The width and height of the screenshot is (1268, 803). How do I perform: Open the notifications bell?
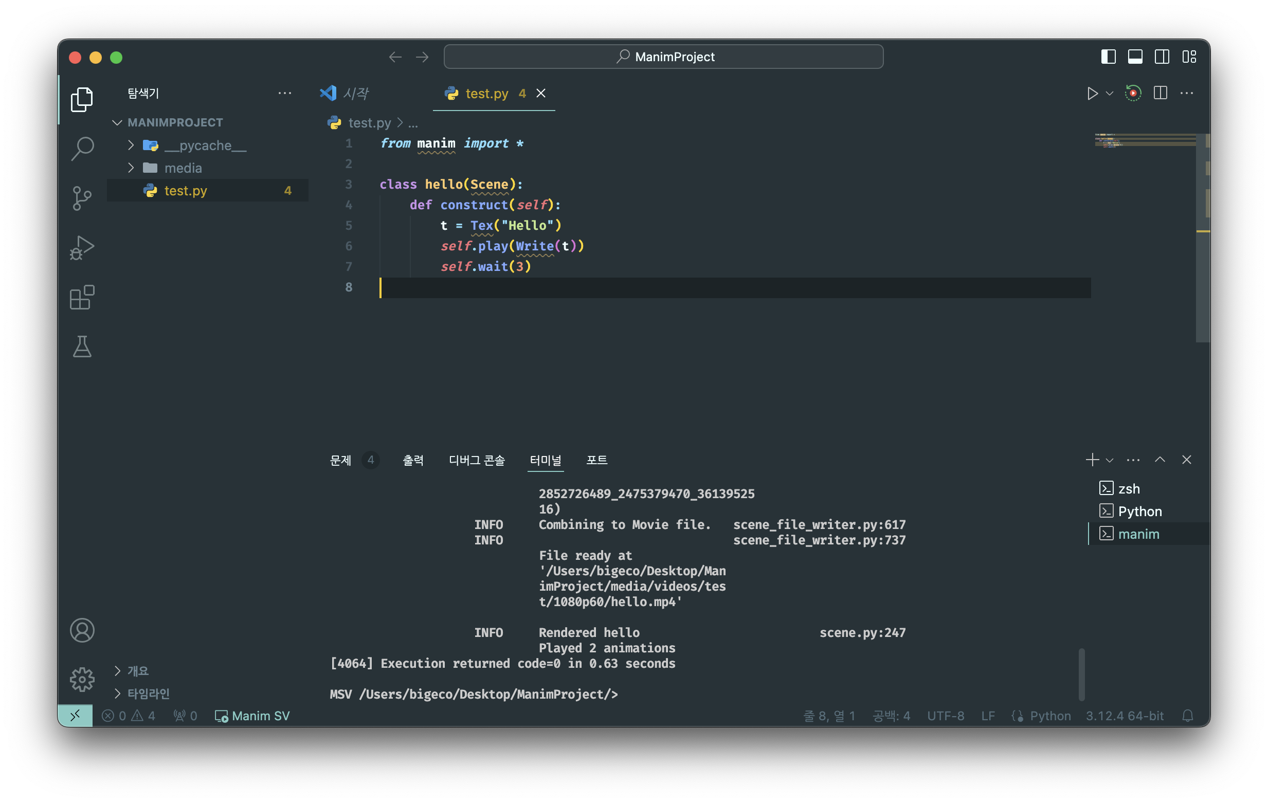click(1187, 716)
